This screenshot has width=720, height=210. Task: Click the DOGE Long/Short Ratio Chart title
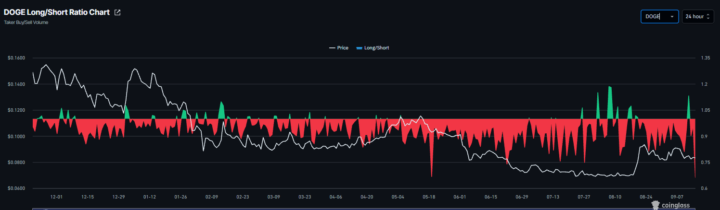point(57,12)
